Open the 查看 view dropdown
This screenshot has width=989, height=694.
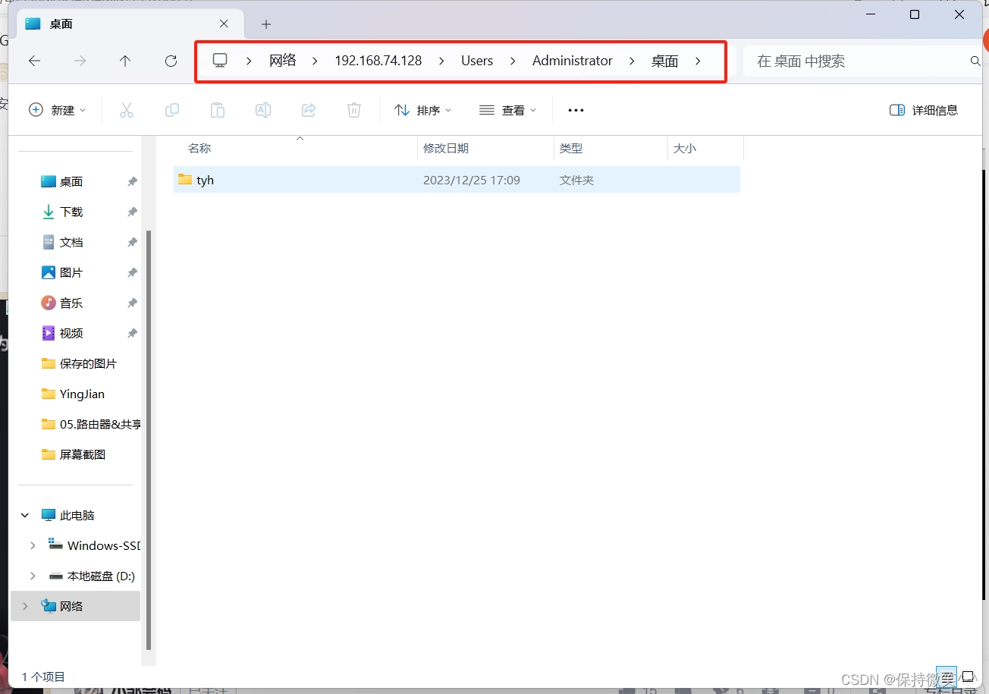508,110
